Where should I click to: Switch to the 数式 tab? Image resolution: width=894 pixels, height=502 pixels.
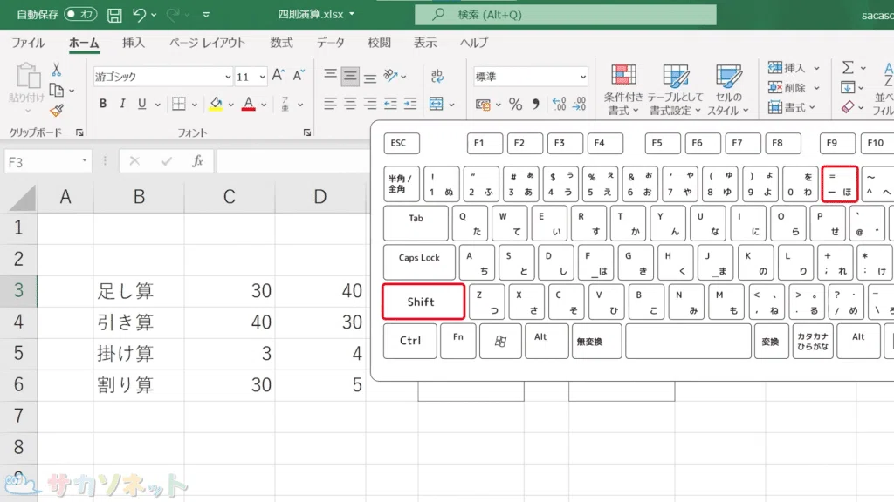[x=281, y=43]
